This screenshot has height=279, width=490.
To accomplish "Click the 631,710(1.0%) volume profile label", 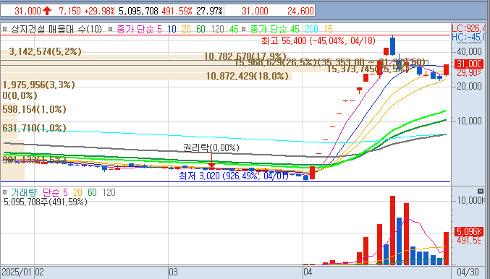I will click(x=34, y=128).
